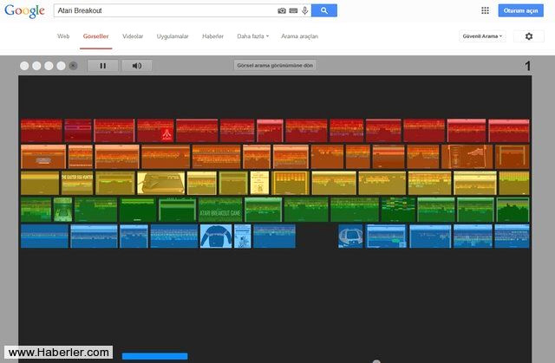Click Görsel arama görünümüne dön button

click(275, 65)
